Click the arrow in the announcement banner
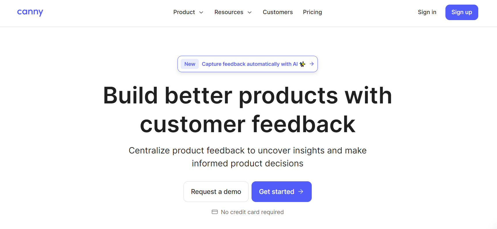Viewport: 497px width, 229px height. pos(312,64)
